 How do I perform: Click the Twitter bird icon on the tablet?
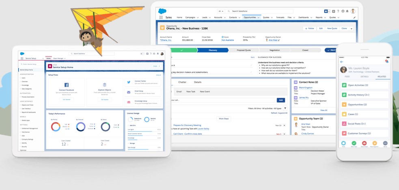coord(129,82)
